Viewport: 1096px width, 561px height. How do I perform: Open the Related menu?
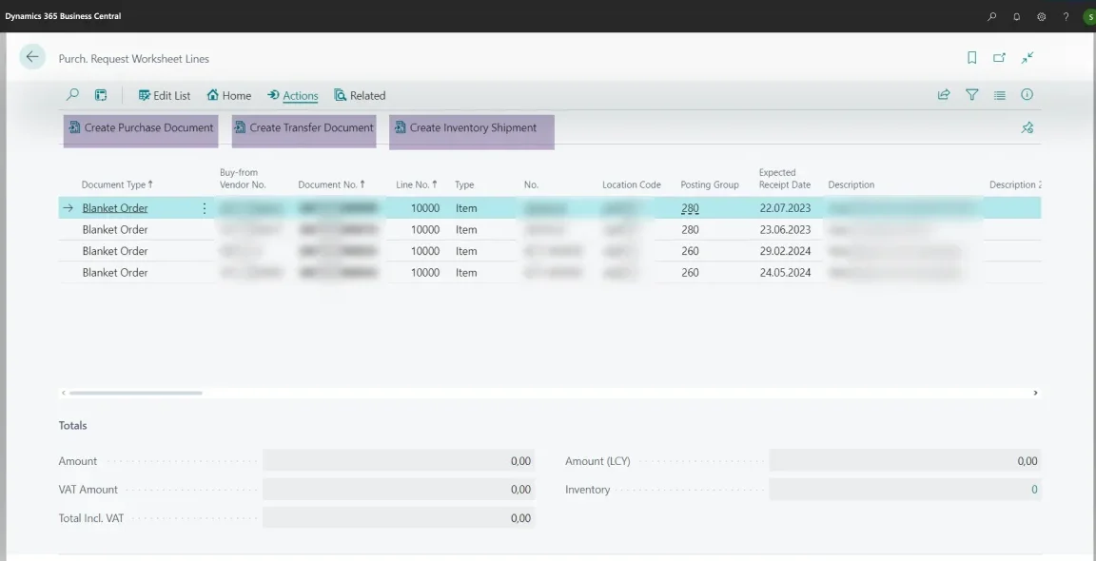pyautogui.click(x=360, y=95)
